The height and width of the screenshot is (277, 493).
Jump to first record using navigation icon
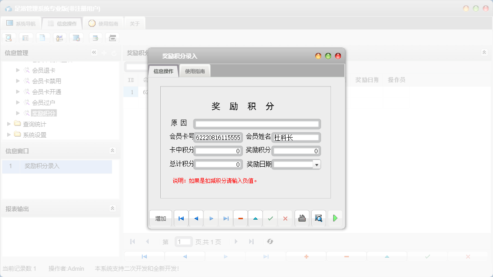tap(181, 218)
